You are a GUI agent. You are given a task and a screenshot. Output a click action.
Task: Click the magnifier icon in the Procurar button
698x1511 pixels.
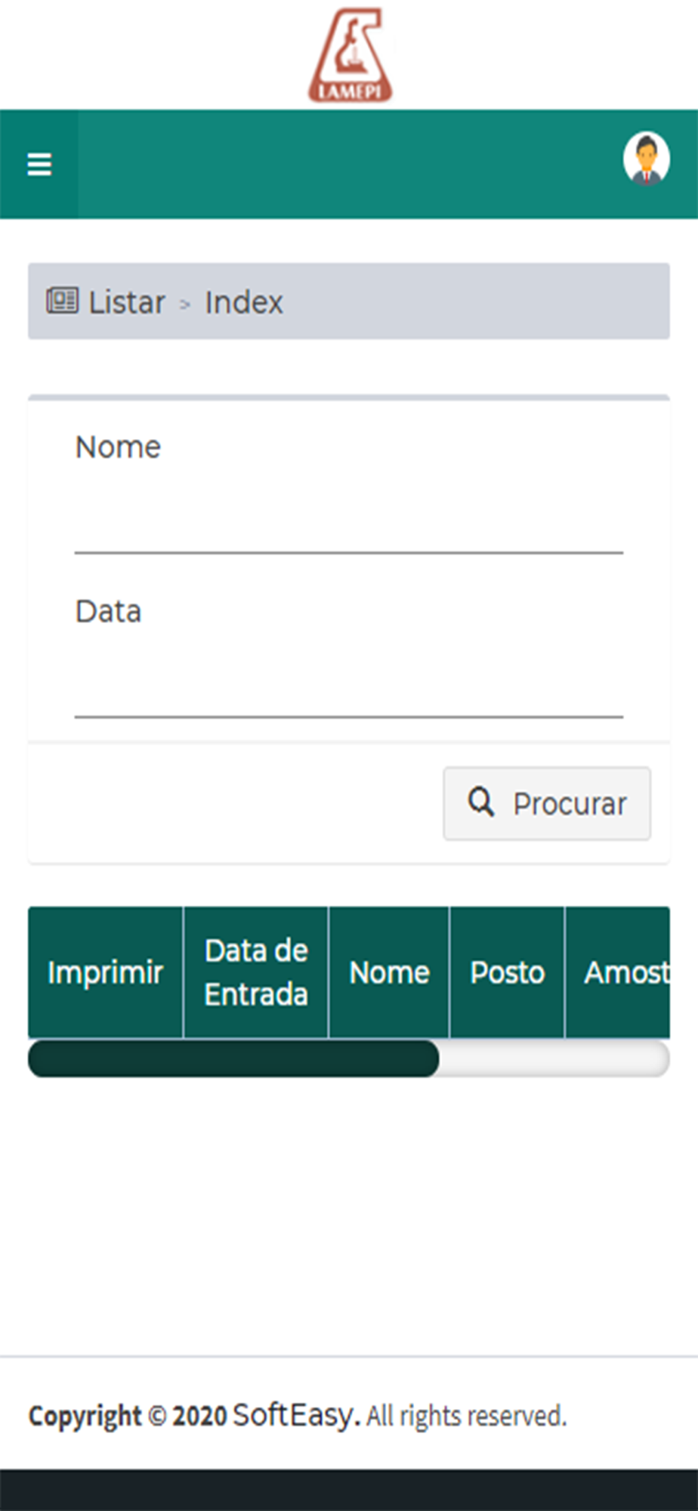click(480, 802)
